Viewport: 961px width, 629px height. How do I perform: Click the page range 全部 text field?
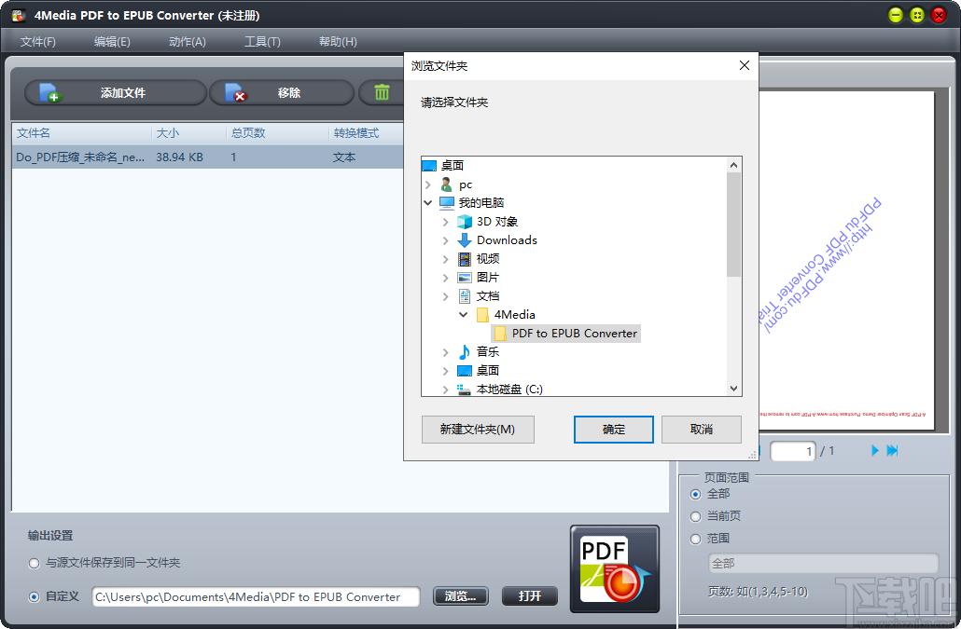[823, 564]
